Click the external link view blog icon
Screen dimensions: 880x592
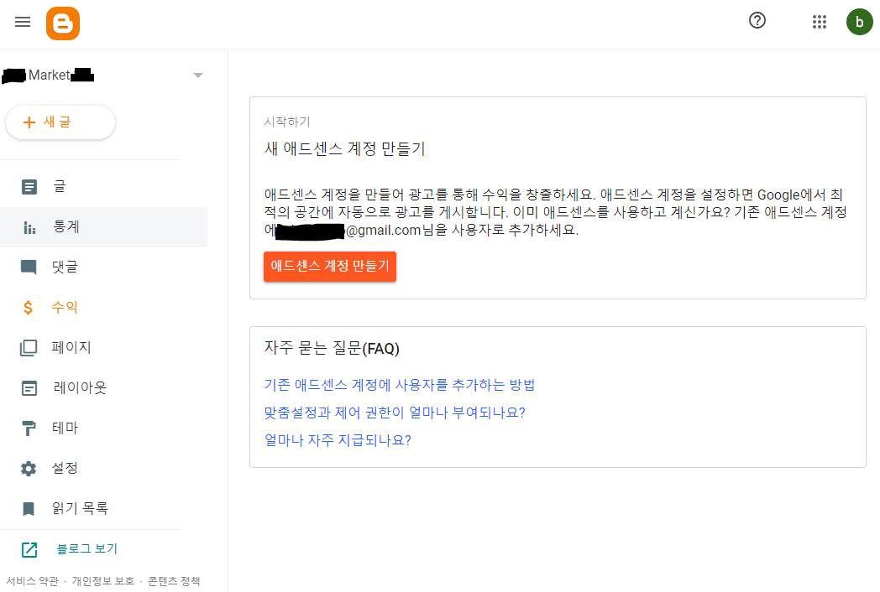tap(29, 550)
